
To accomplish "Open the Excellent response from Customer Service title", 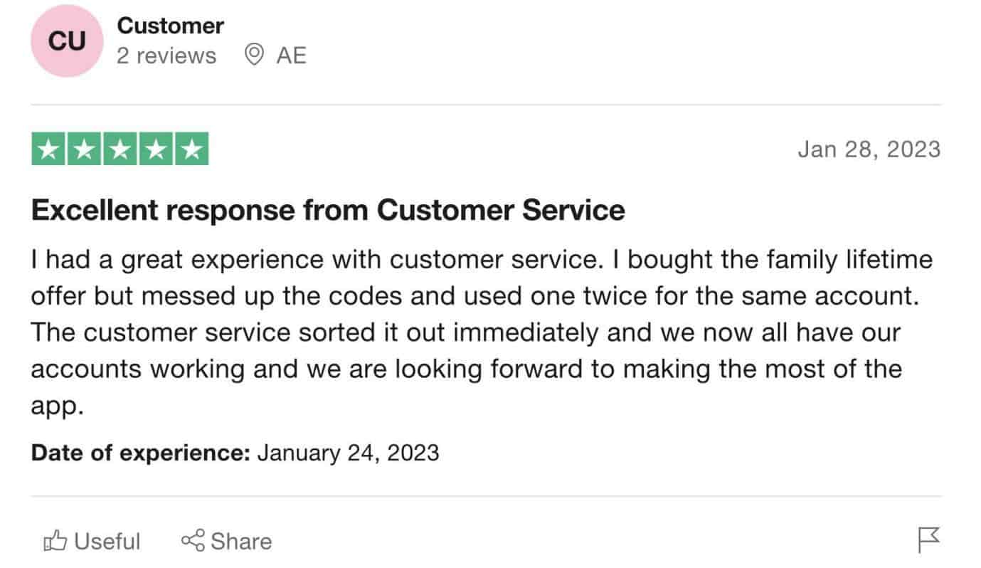I will pos(328,210).
